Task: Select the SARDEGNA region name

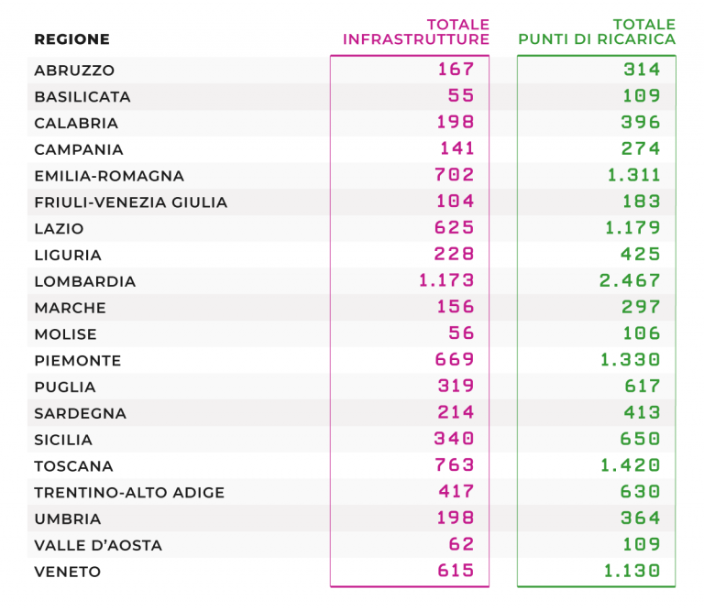Action: click(81, 414)
